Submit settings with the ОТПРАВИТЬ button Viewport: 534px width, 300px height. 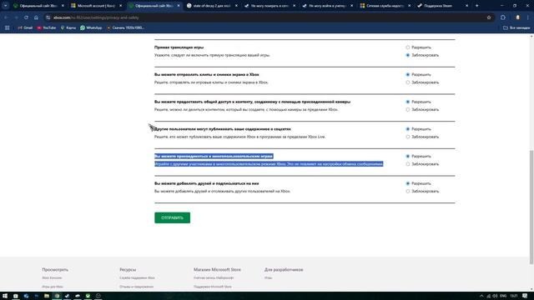[x=173, y=217]
